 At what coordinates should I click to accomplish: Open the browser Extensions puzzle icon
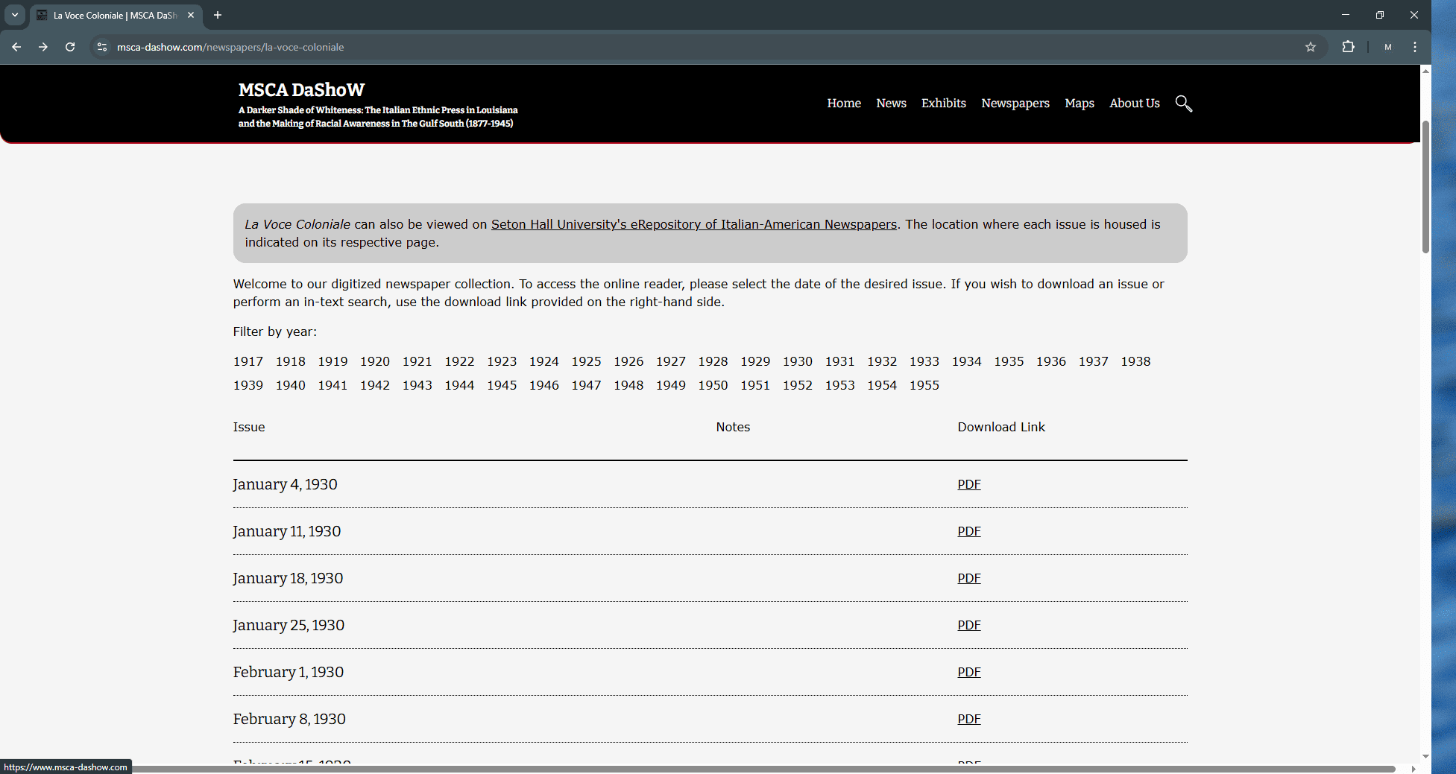[1348, 47]
